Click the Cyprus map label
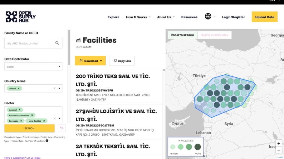Screen dimensions: 284x159 (x=178, y=124)
